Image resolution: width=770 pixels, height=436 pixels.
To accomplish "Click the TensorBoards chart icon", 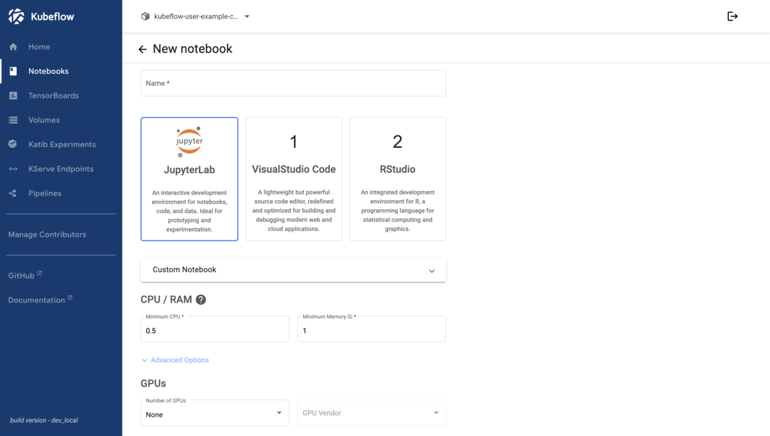I will (13, 96).
